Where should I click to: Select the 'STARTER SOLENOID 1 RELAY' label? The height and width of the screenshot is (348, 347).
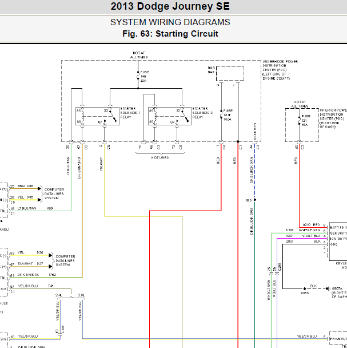click(130, 113)
